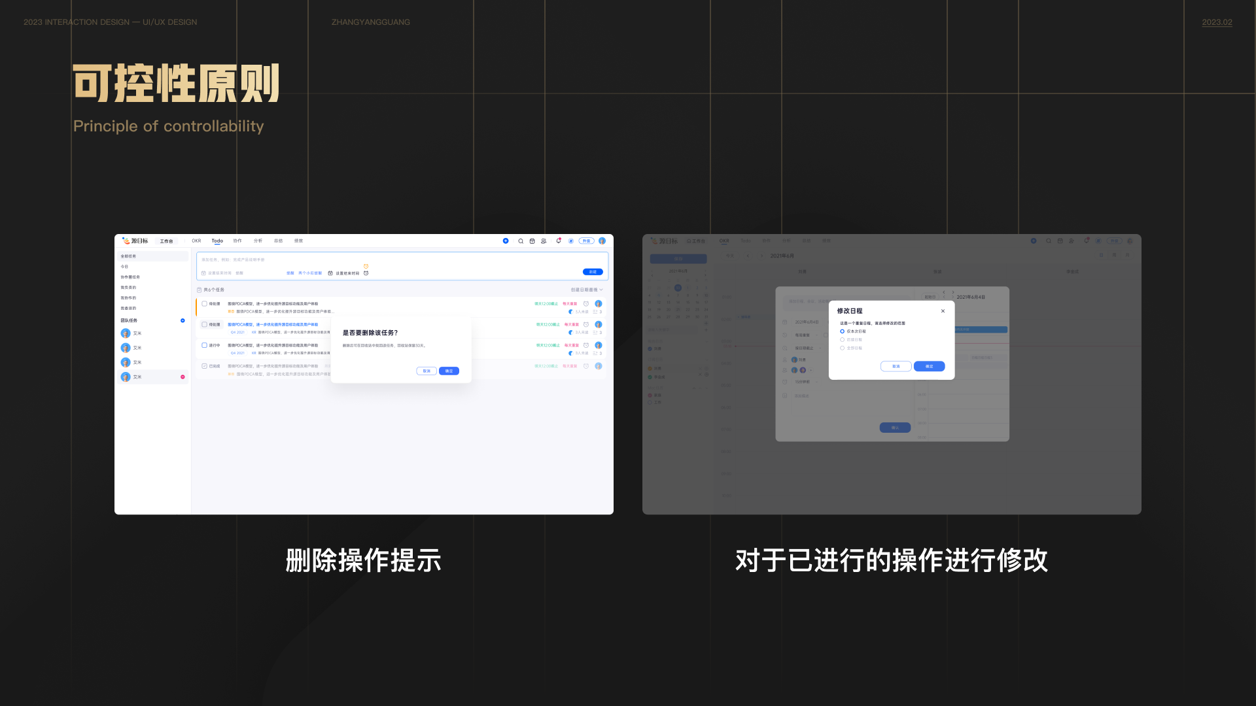Viewport: 1256px width, 706px height.
Task: Switch to the Todo tab
Action: point(217,241)
